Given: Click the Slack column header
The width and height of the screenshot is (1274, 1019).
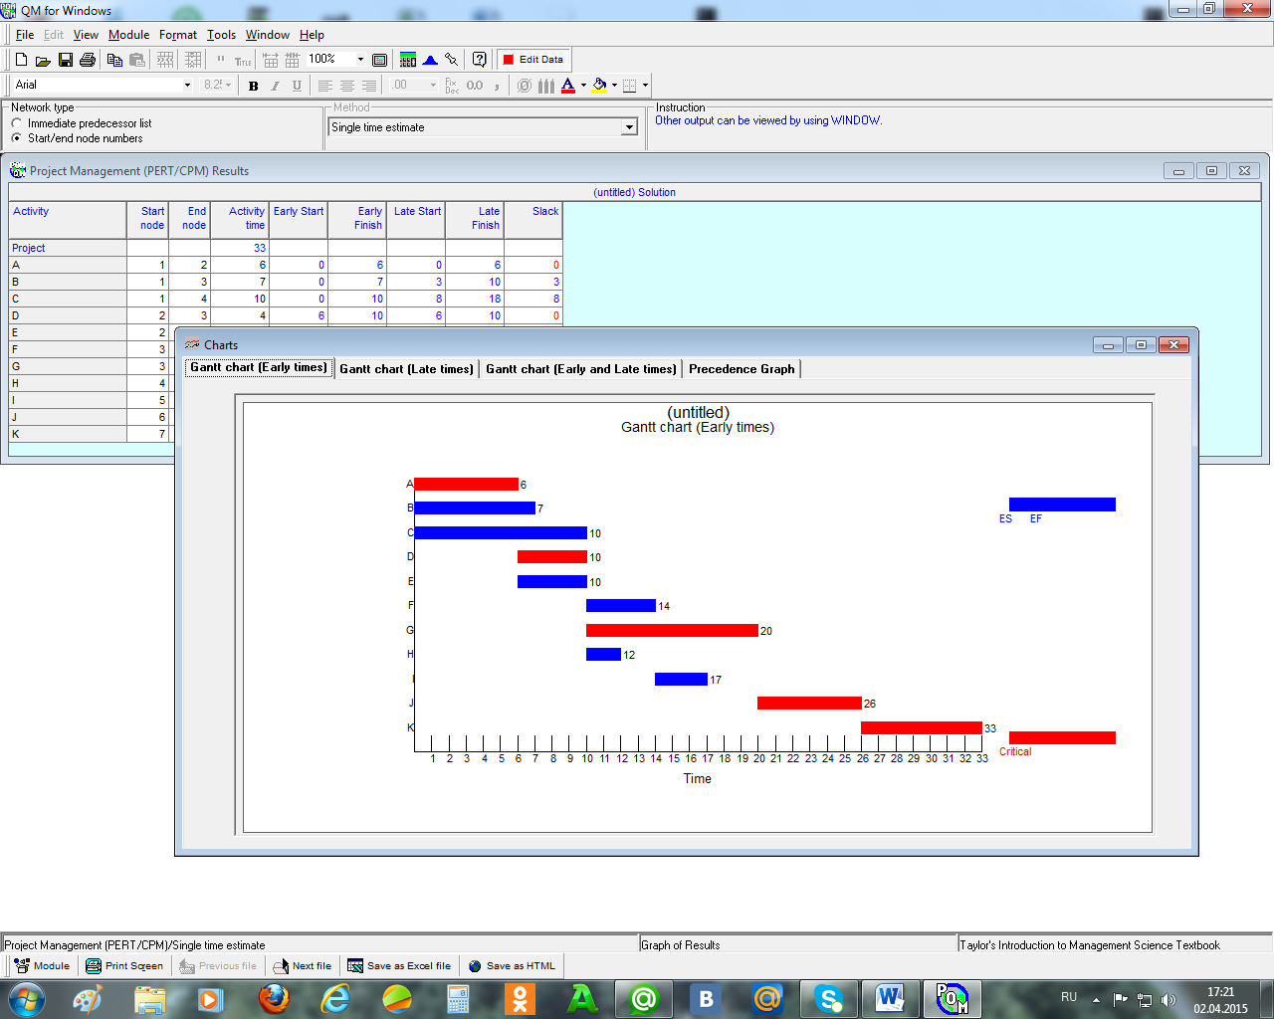Looking at the screenshot, I should tap(533, 220).
